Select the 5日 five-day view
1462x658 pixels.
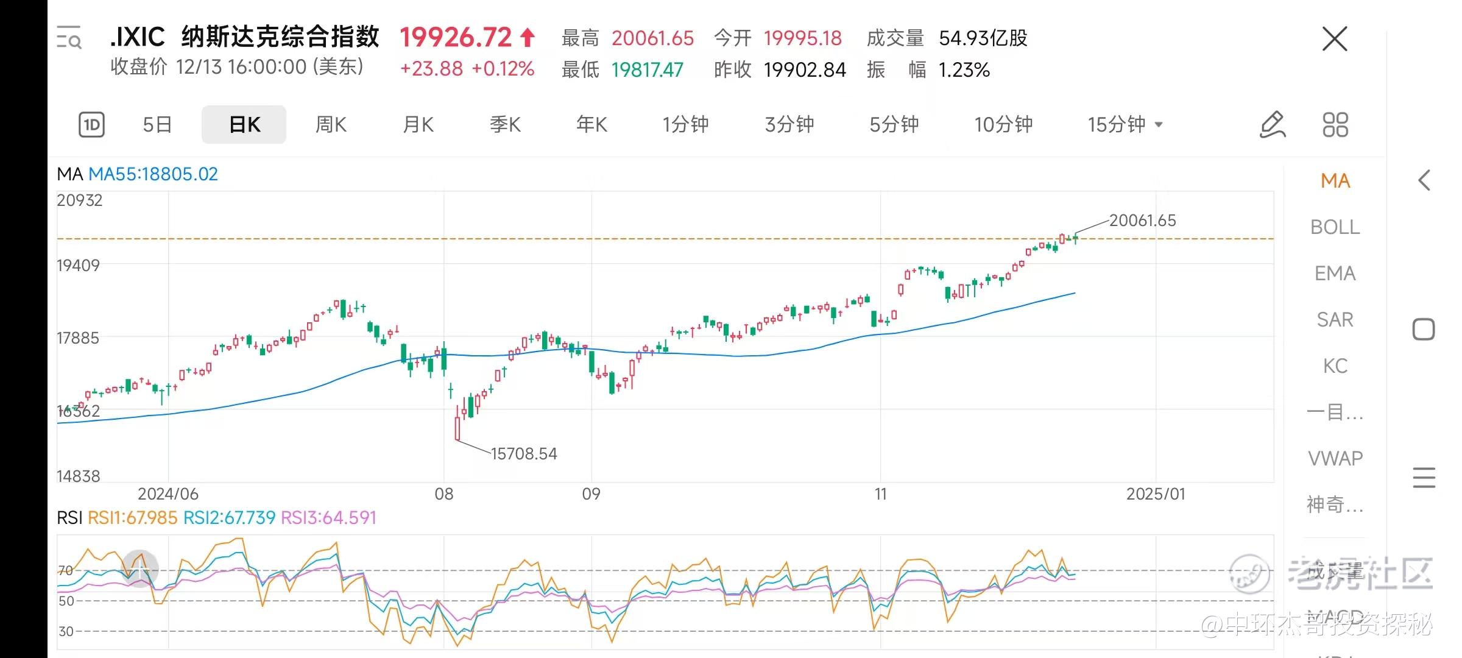click(157, 125)
